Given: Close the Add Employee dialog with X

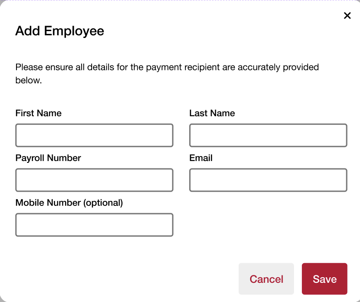Looking at the screenshot, I should tap(347, 16).
